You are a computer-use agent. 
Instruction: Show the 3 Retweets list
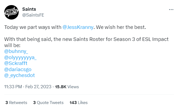pos(16,102)
